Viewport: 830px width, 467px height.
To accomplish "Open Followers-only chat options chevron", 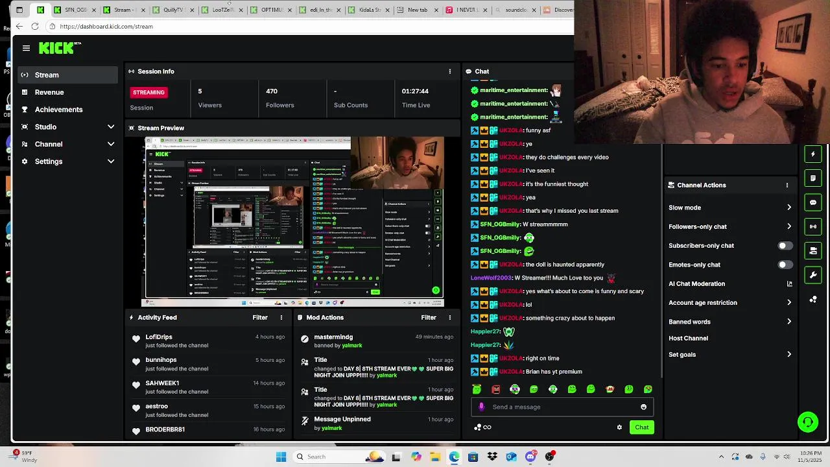I will (789, 227).
